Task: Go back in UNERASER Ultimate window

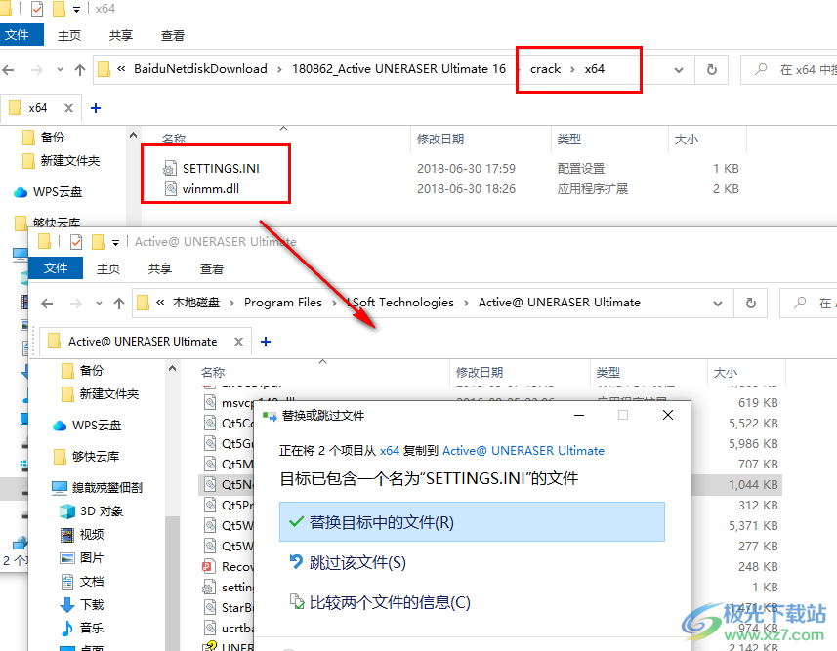Action: tap(47, 304)
